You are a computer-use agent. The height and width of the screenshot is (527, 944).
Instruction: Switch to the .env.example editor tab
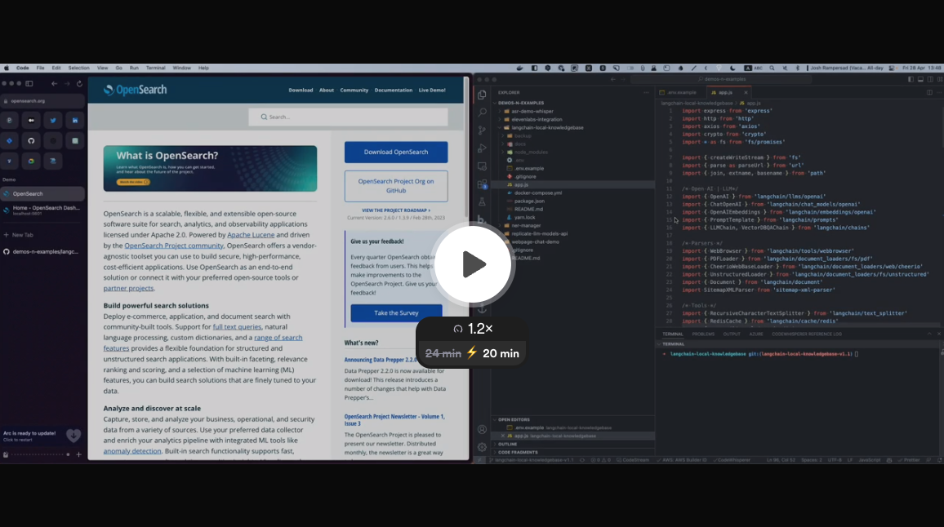(679, 93)
